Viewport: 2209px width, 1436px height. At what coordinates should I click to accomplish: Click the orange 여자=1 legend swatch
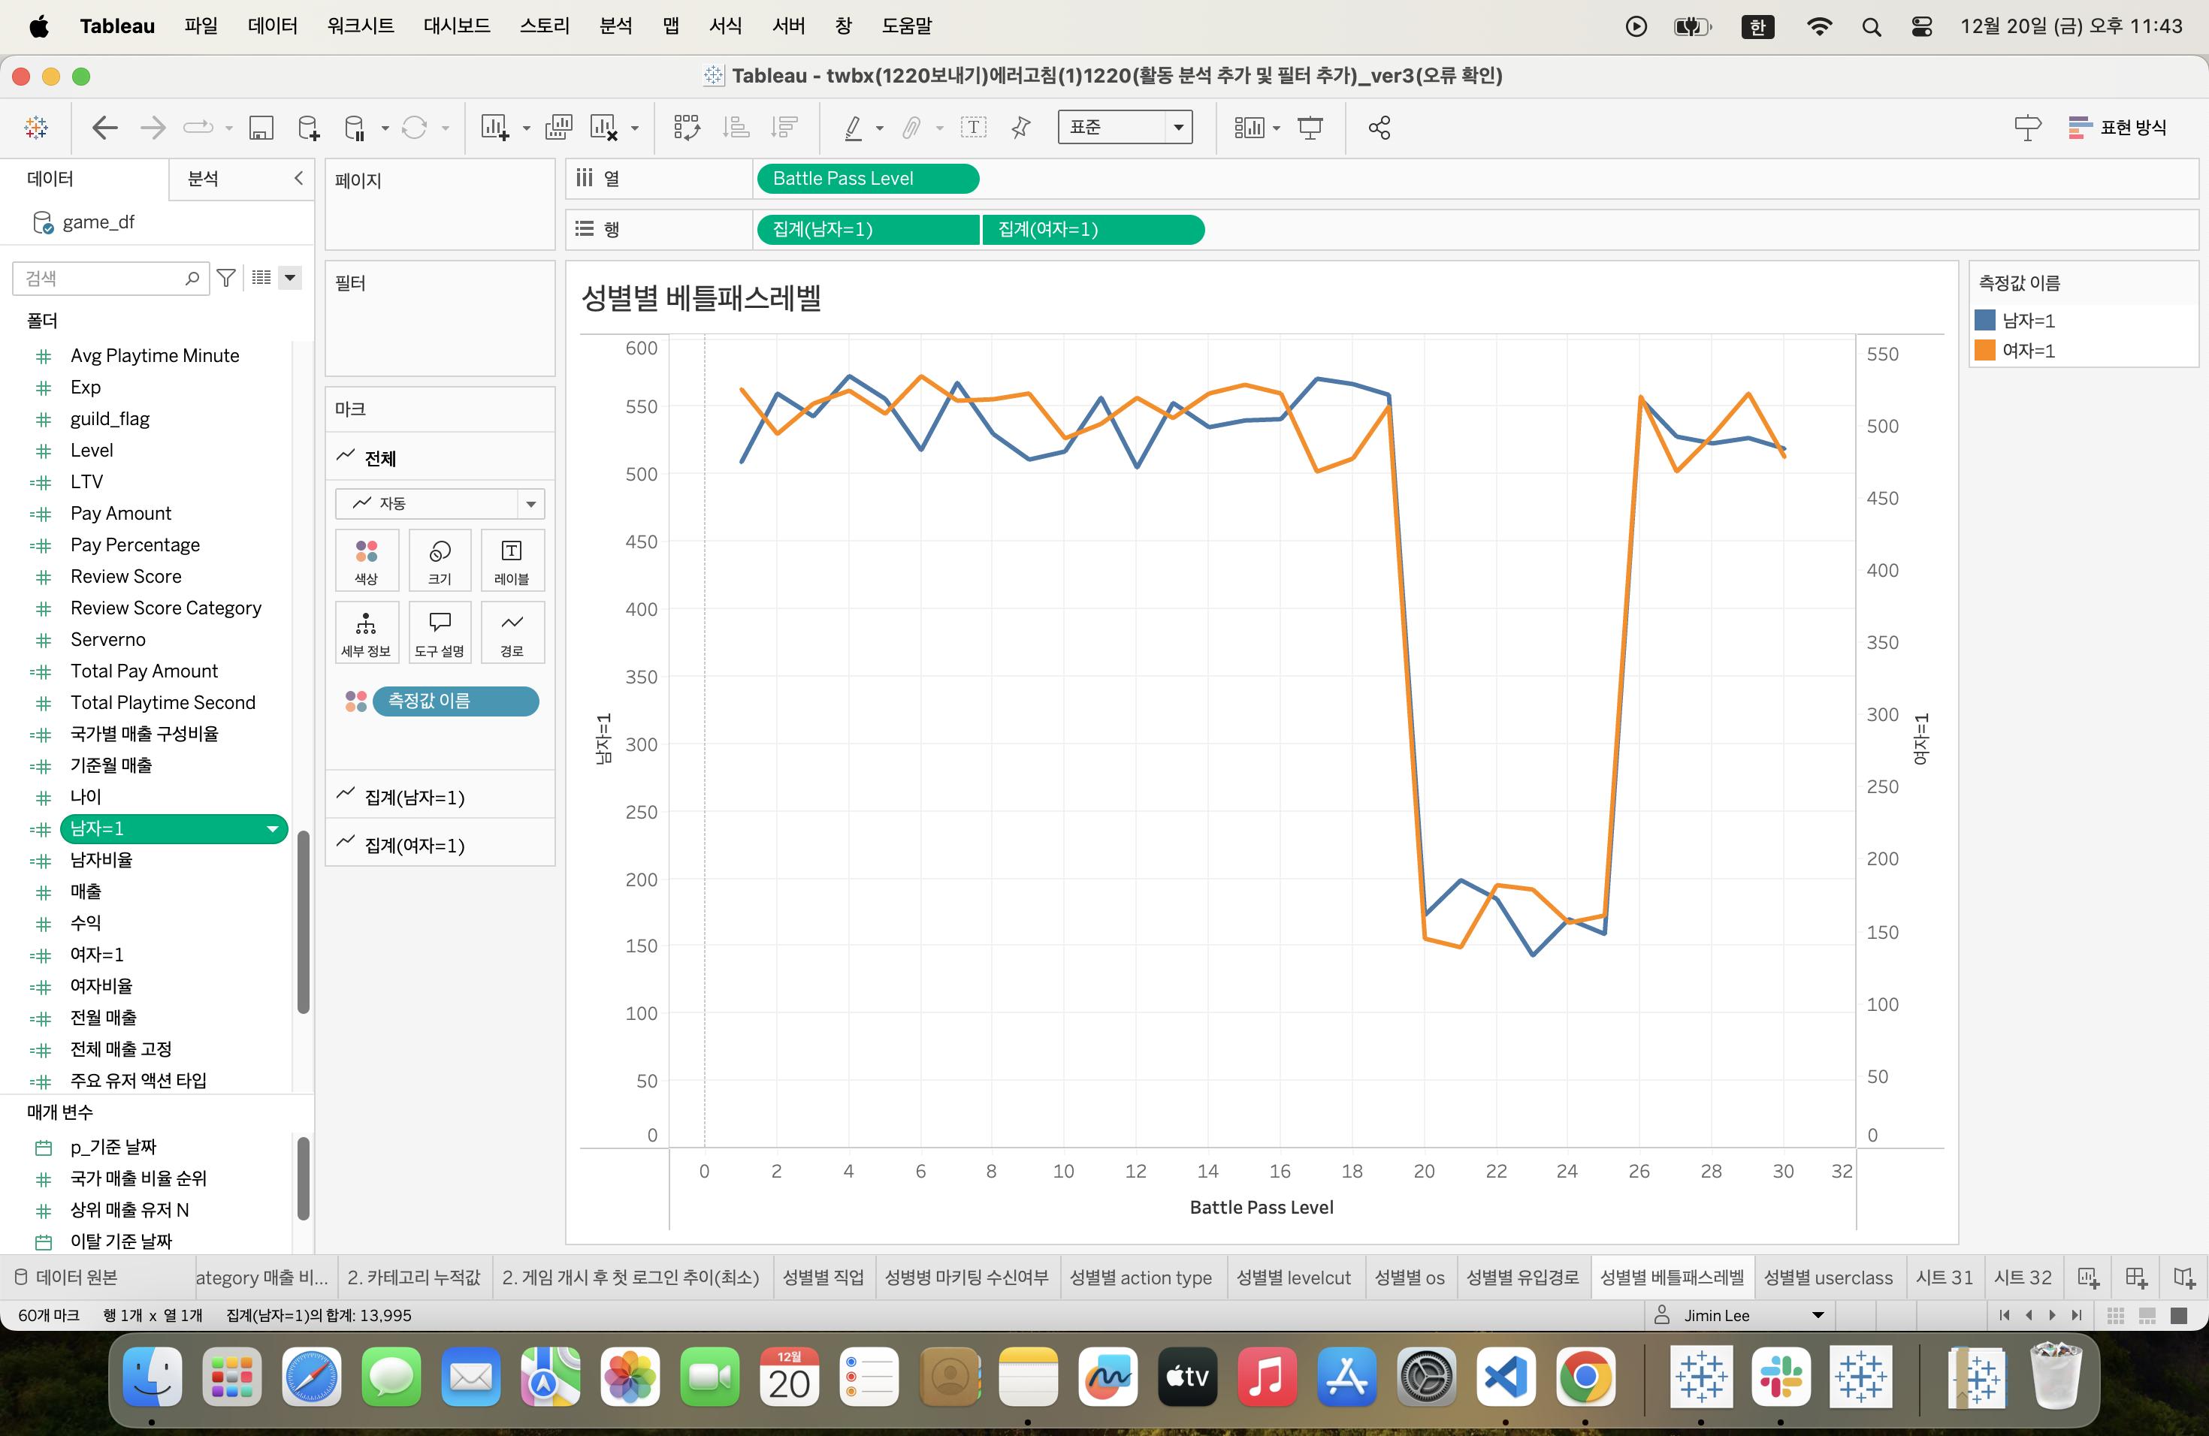(1984, 350)
